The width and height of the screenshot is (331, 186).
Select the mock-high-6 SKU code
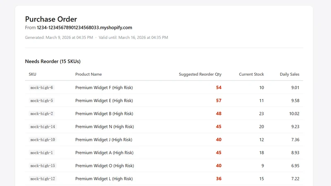[x=42, y=88]
